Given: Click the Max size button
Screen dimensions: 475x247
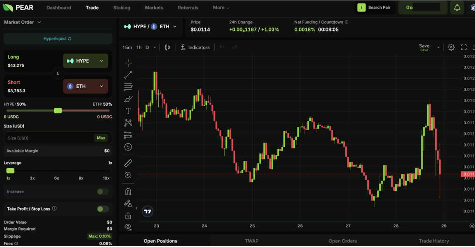Looking at the screenshot, I should click(101, 138).
